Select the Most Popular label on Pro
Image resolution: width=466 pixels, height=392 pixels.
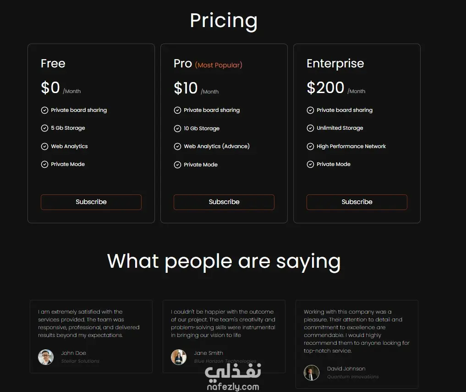tap(219, 65)
